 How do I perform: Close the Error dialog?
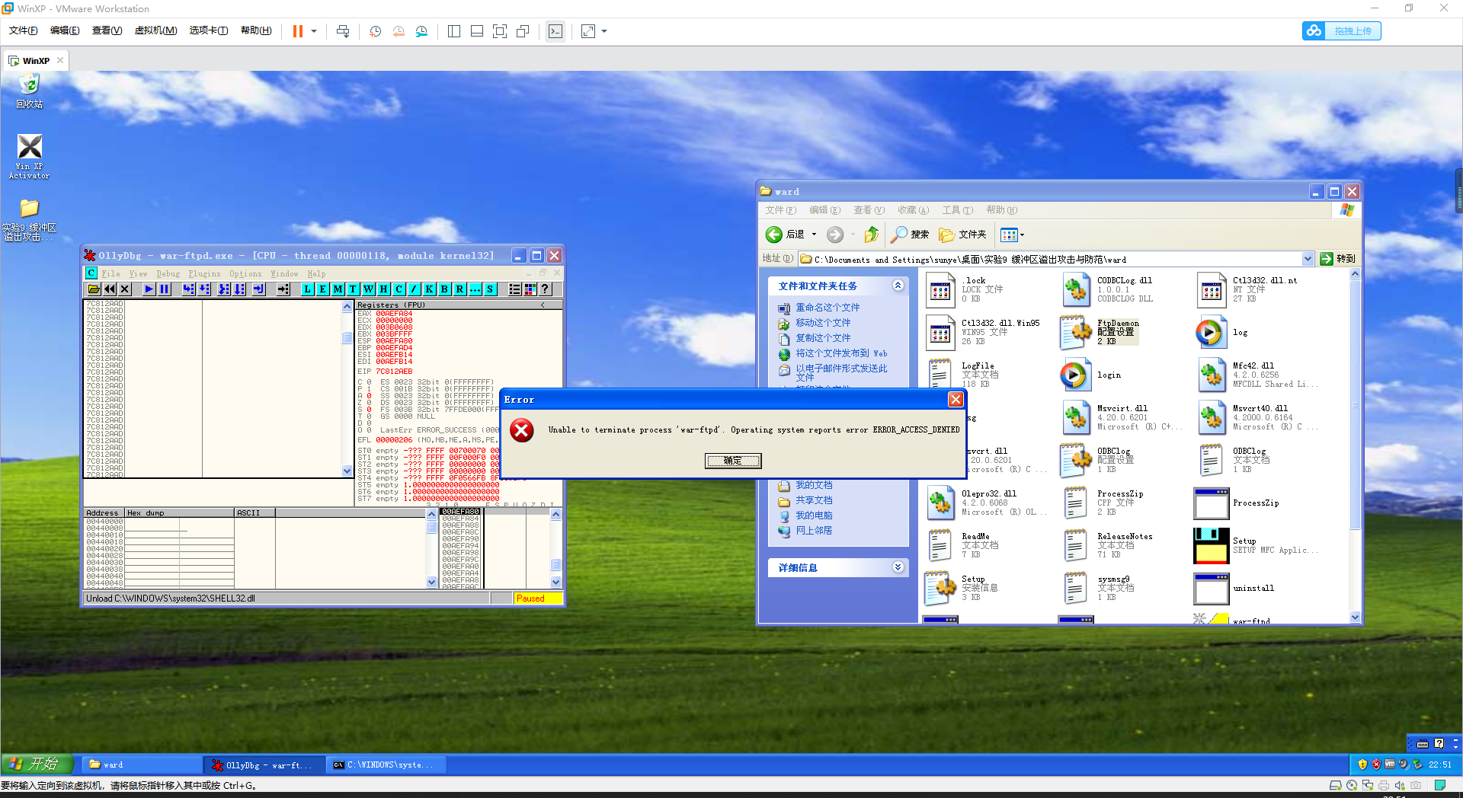pos(956,399)
